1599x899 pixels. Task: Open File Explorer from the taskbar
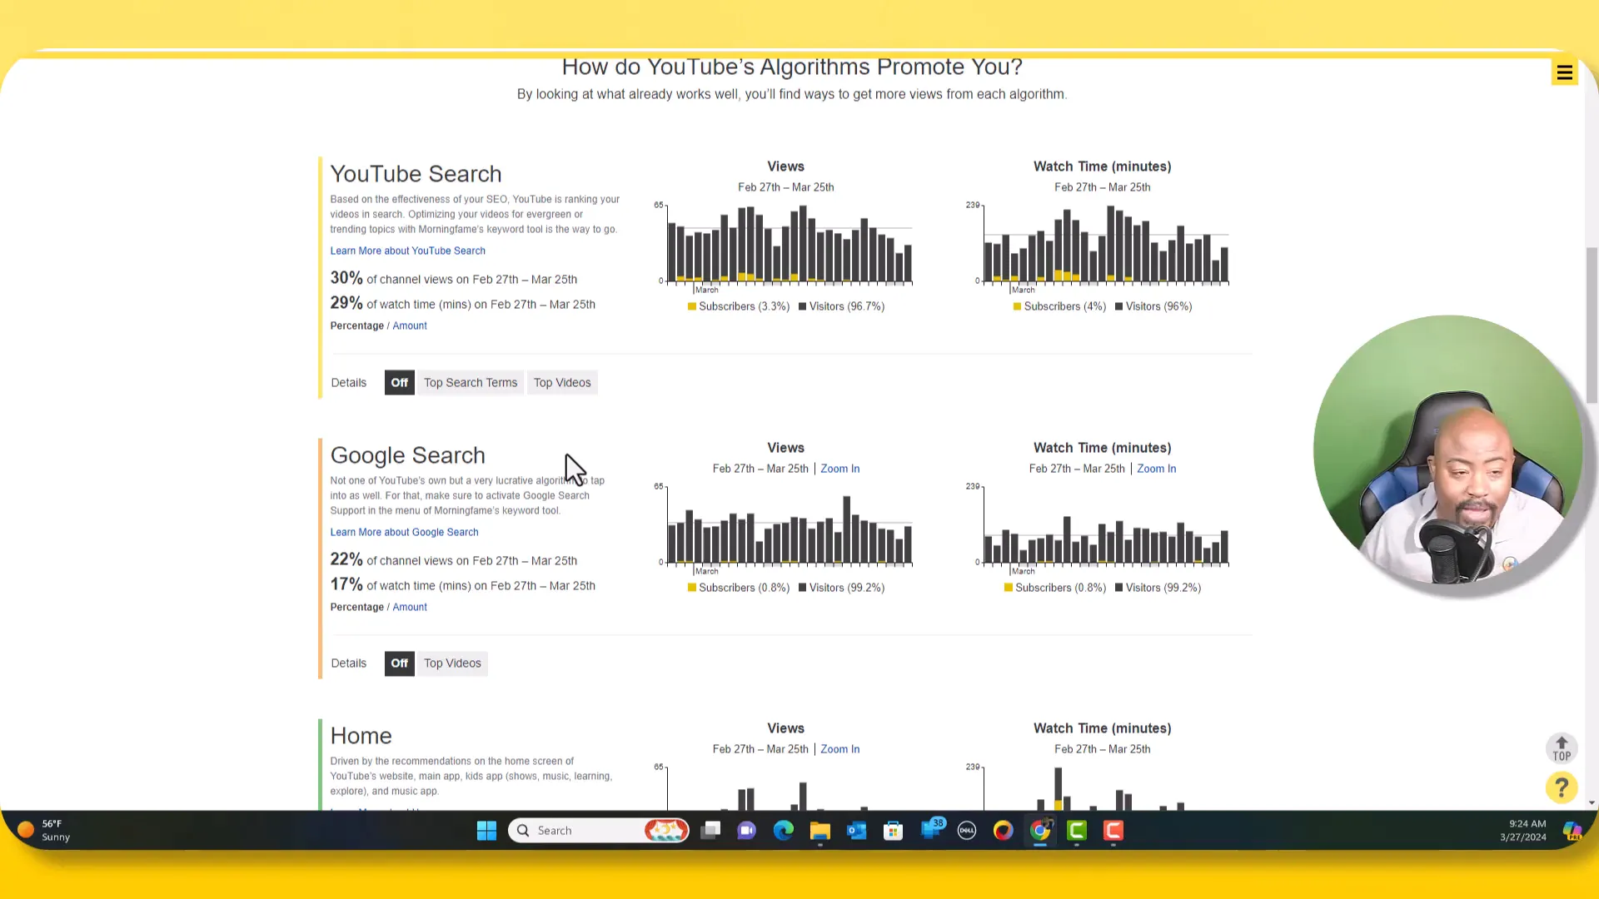pyautogui.click(x=820, y=831)
